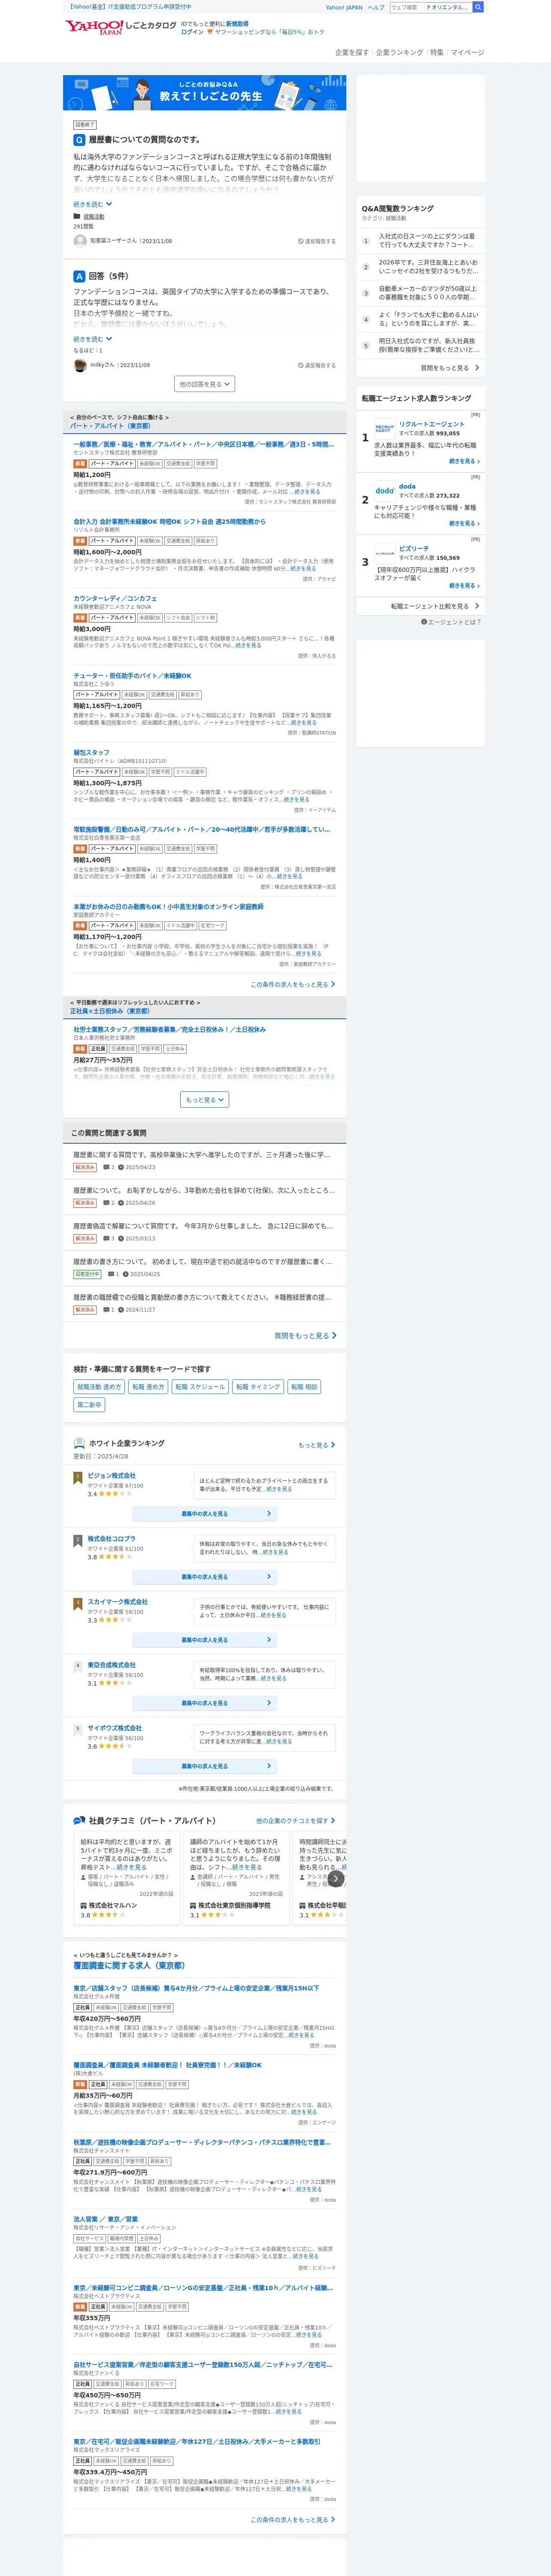Select 第二新卒 keyword tag

(x=89, y=1405)
